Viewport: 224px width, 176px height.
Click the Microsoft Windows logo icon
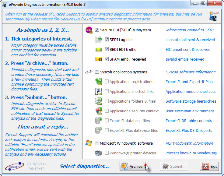(x=89, y=143)
